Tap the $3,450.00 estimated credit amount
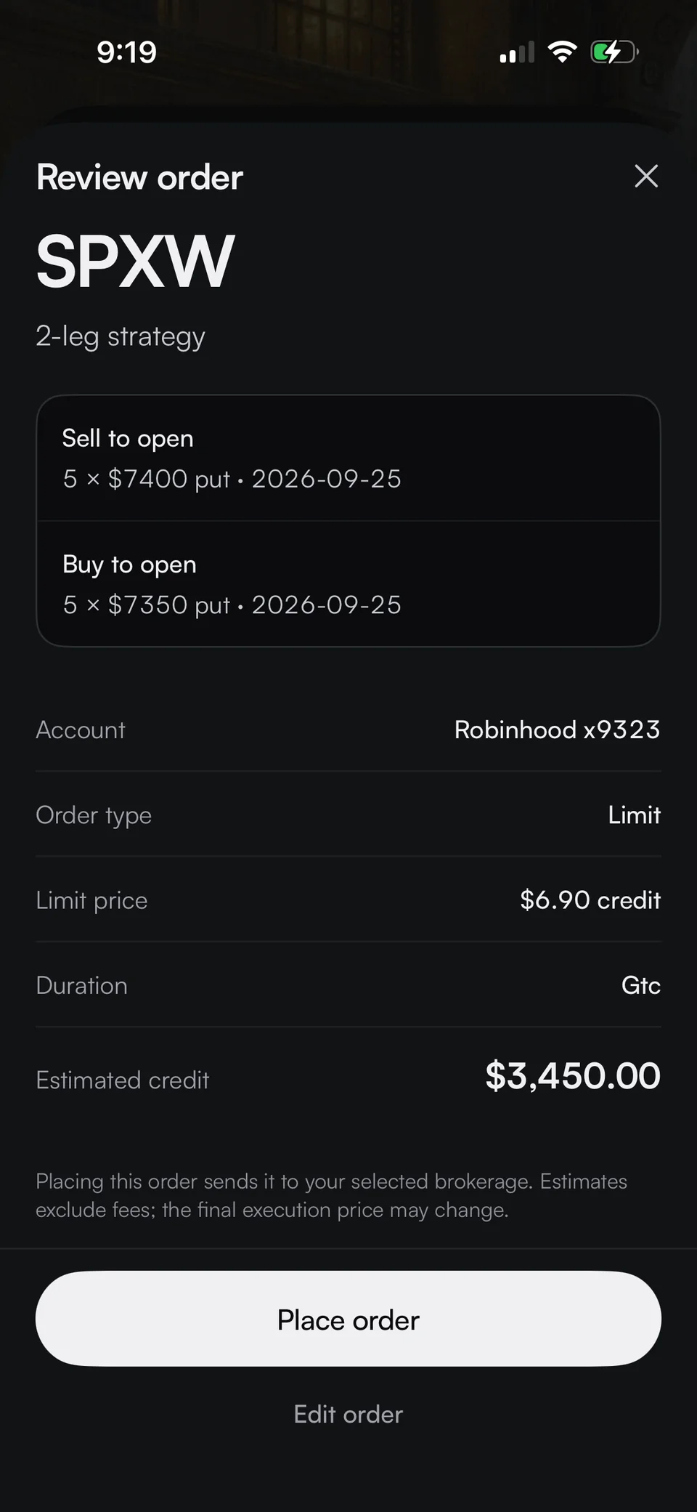This screenshot has height=1512, width=697. pyautogui.click(x=573, y=1076)
